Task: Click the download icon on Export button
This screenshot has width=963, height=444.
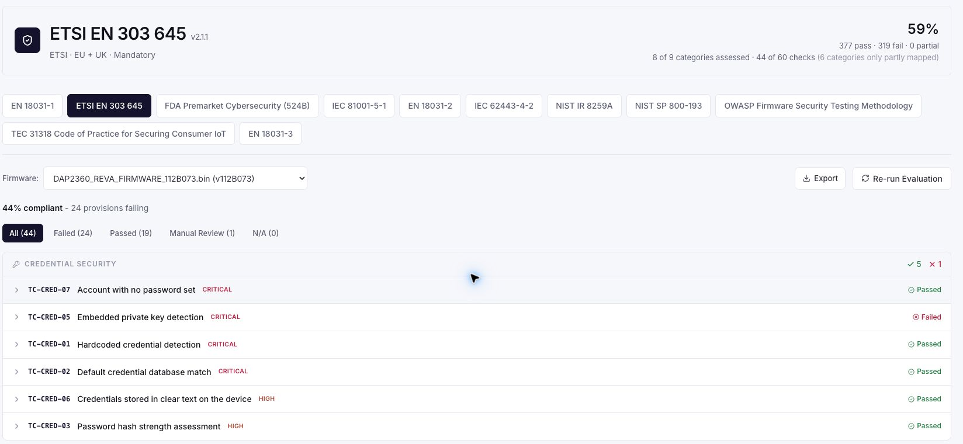Action: (x=806, y=178)
